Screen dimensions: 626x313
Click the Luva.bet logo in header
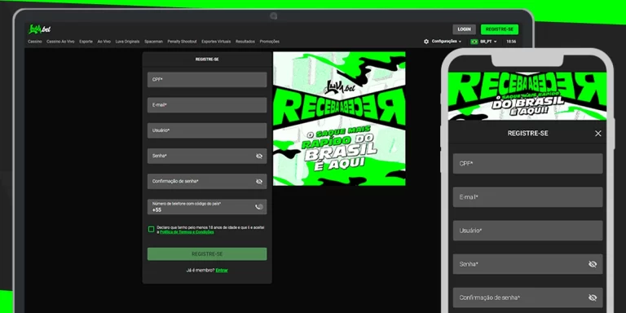[x=39, y=29]
